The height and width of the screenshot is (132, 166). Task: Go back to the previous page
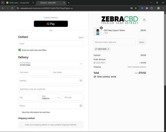3,8
